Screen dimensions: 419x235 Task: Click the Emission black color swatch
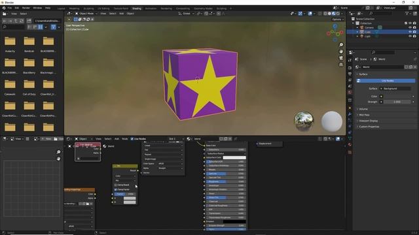[234, 221]
